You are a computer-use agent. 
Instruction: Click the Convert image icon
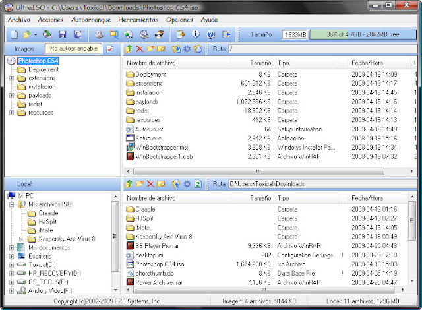tap(129, 34)
